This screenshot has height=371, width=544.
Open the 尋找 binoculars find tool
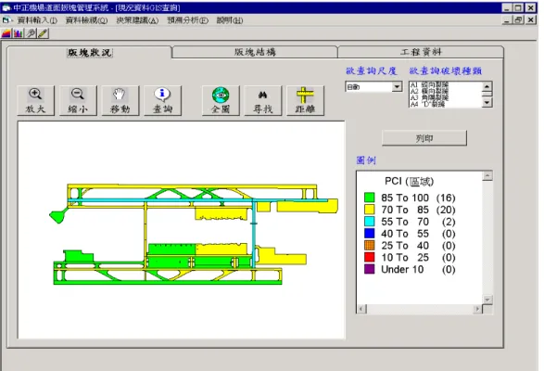263,100
